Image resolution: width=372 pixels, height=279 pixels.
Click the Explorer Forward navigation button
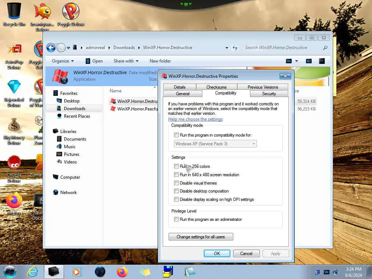click(x=61, y=48)
